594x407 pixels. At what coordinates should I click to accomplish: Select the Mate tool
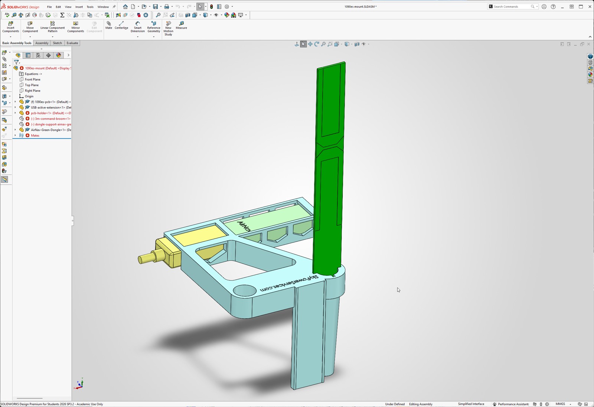point(108,25)
